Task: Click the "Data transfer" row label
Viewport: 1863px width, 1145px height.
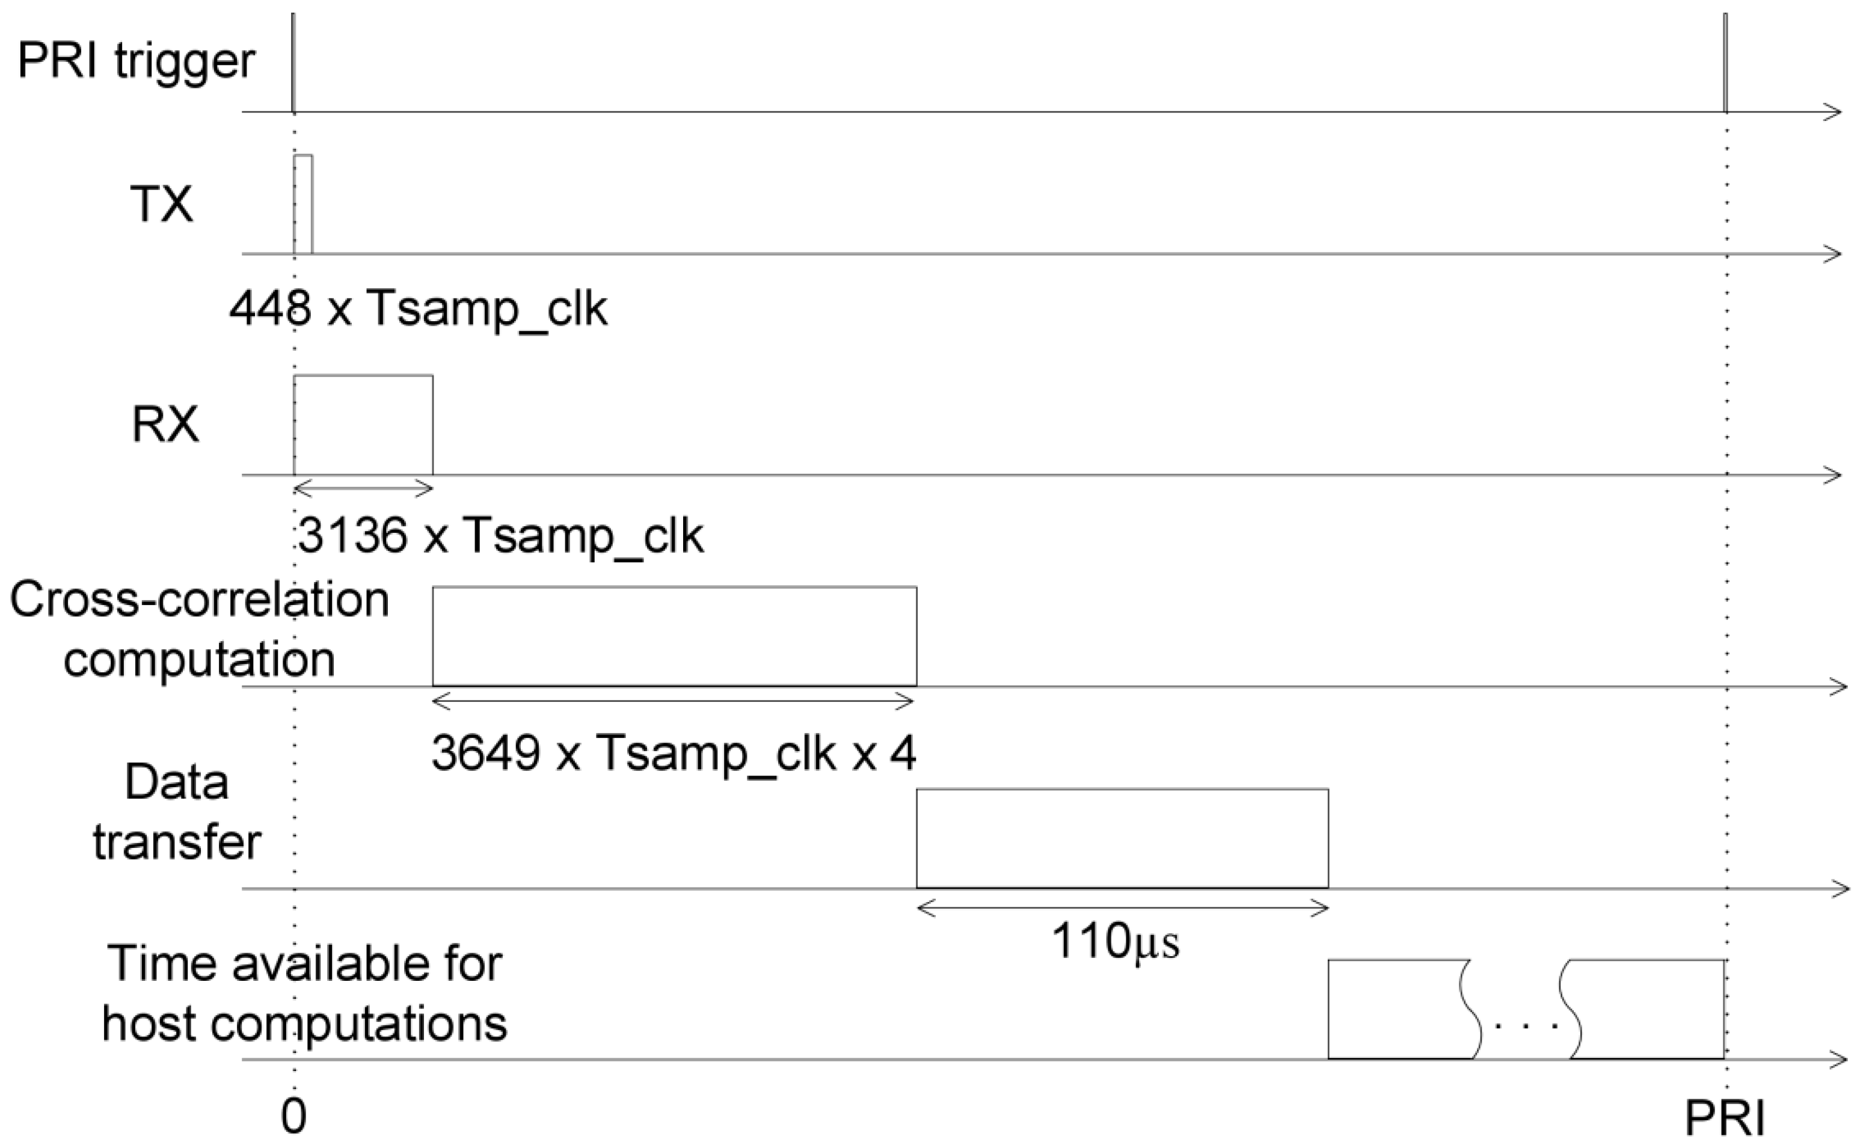Action: click(x=176, y=812)
